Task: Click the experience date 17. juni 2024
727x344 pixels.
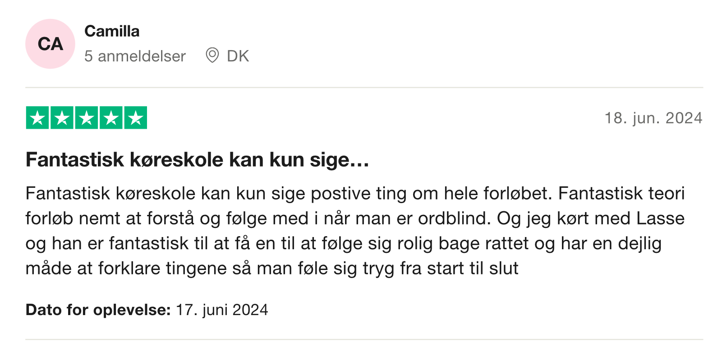Action: 222,310
